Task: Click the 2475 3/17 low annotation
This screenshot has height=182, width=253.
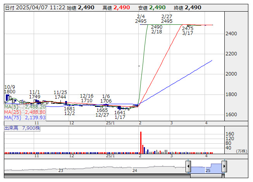Action: click(x=188, y=31)
